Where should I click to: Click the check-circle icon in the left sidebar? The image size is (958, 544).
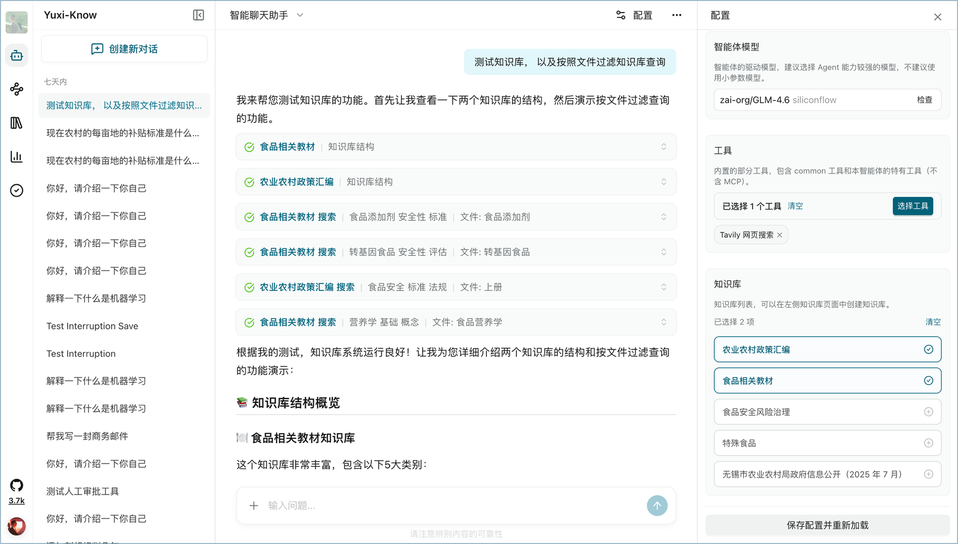16,190
